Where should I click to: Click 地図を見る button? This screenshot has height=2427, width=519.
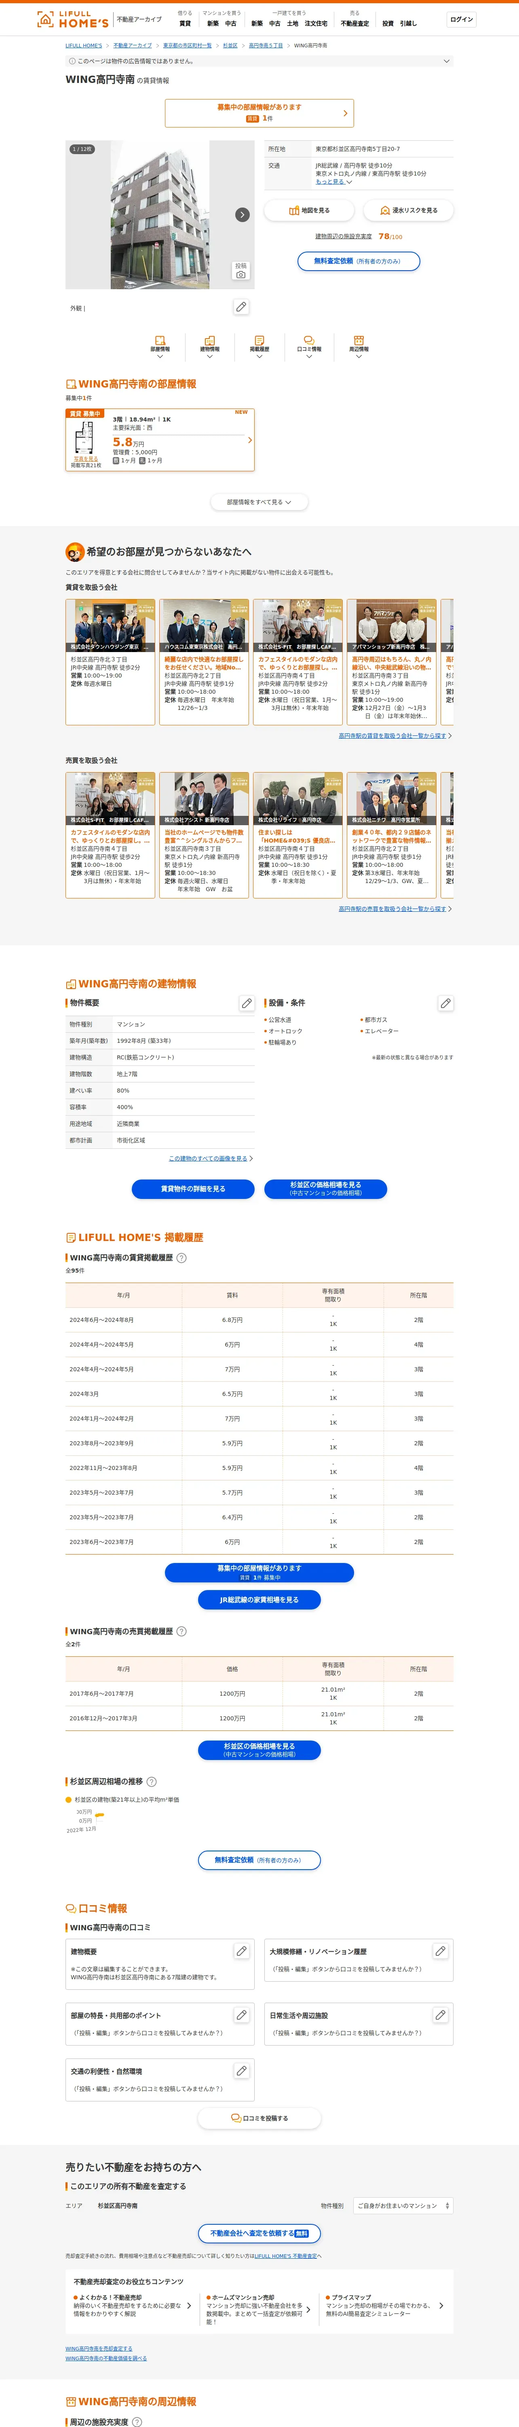click(309, 210)
